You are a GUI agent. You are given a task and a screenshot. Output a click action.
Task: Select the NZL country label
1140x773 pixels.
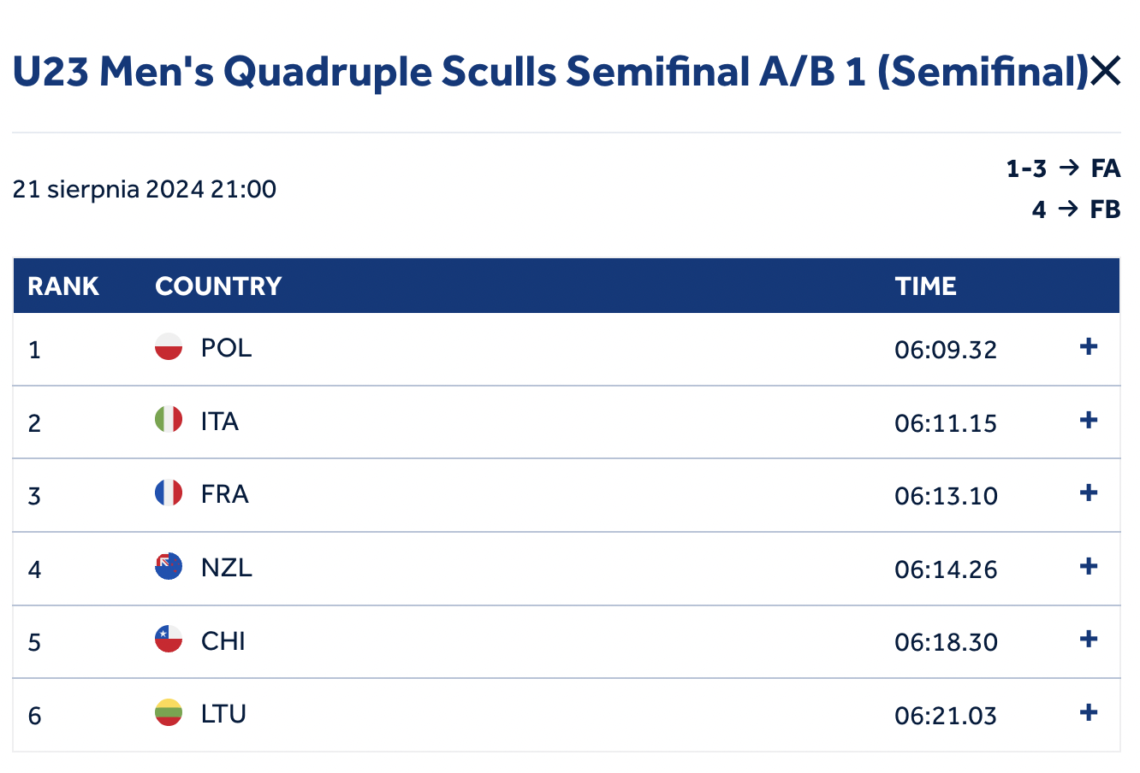(x=226, y=568)
